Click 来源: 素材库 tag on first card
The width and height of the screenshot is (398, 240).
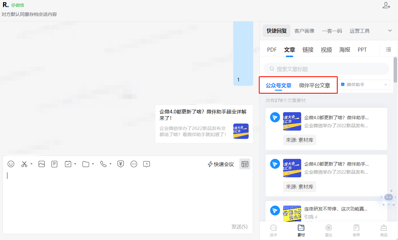[x=300, y=140]
